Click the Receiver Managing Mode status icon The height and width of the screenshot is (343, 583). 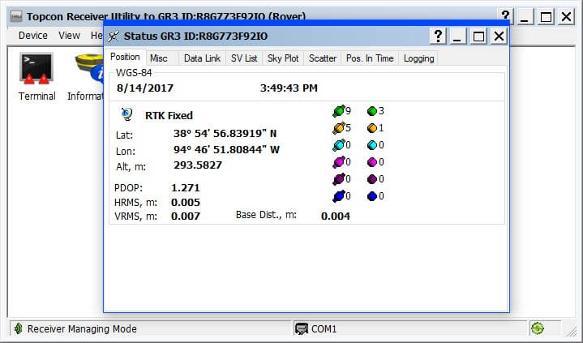pyautogui.click(x=17, y=328)
